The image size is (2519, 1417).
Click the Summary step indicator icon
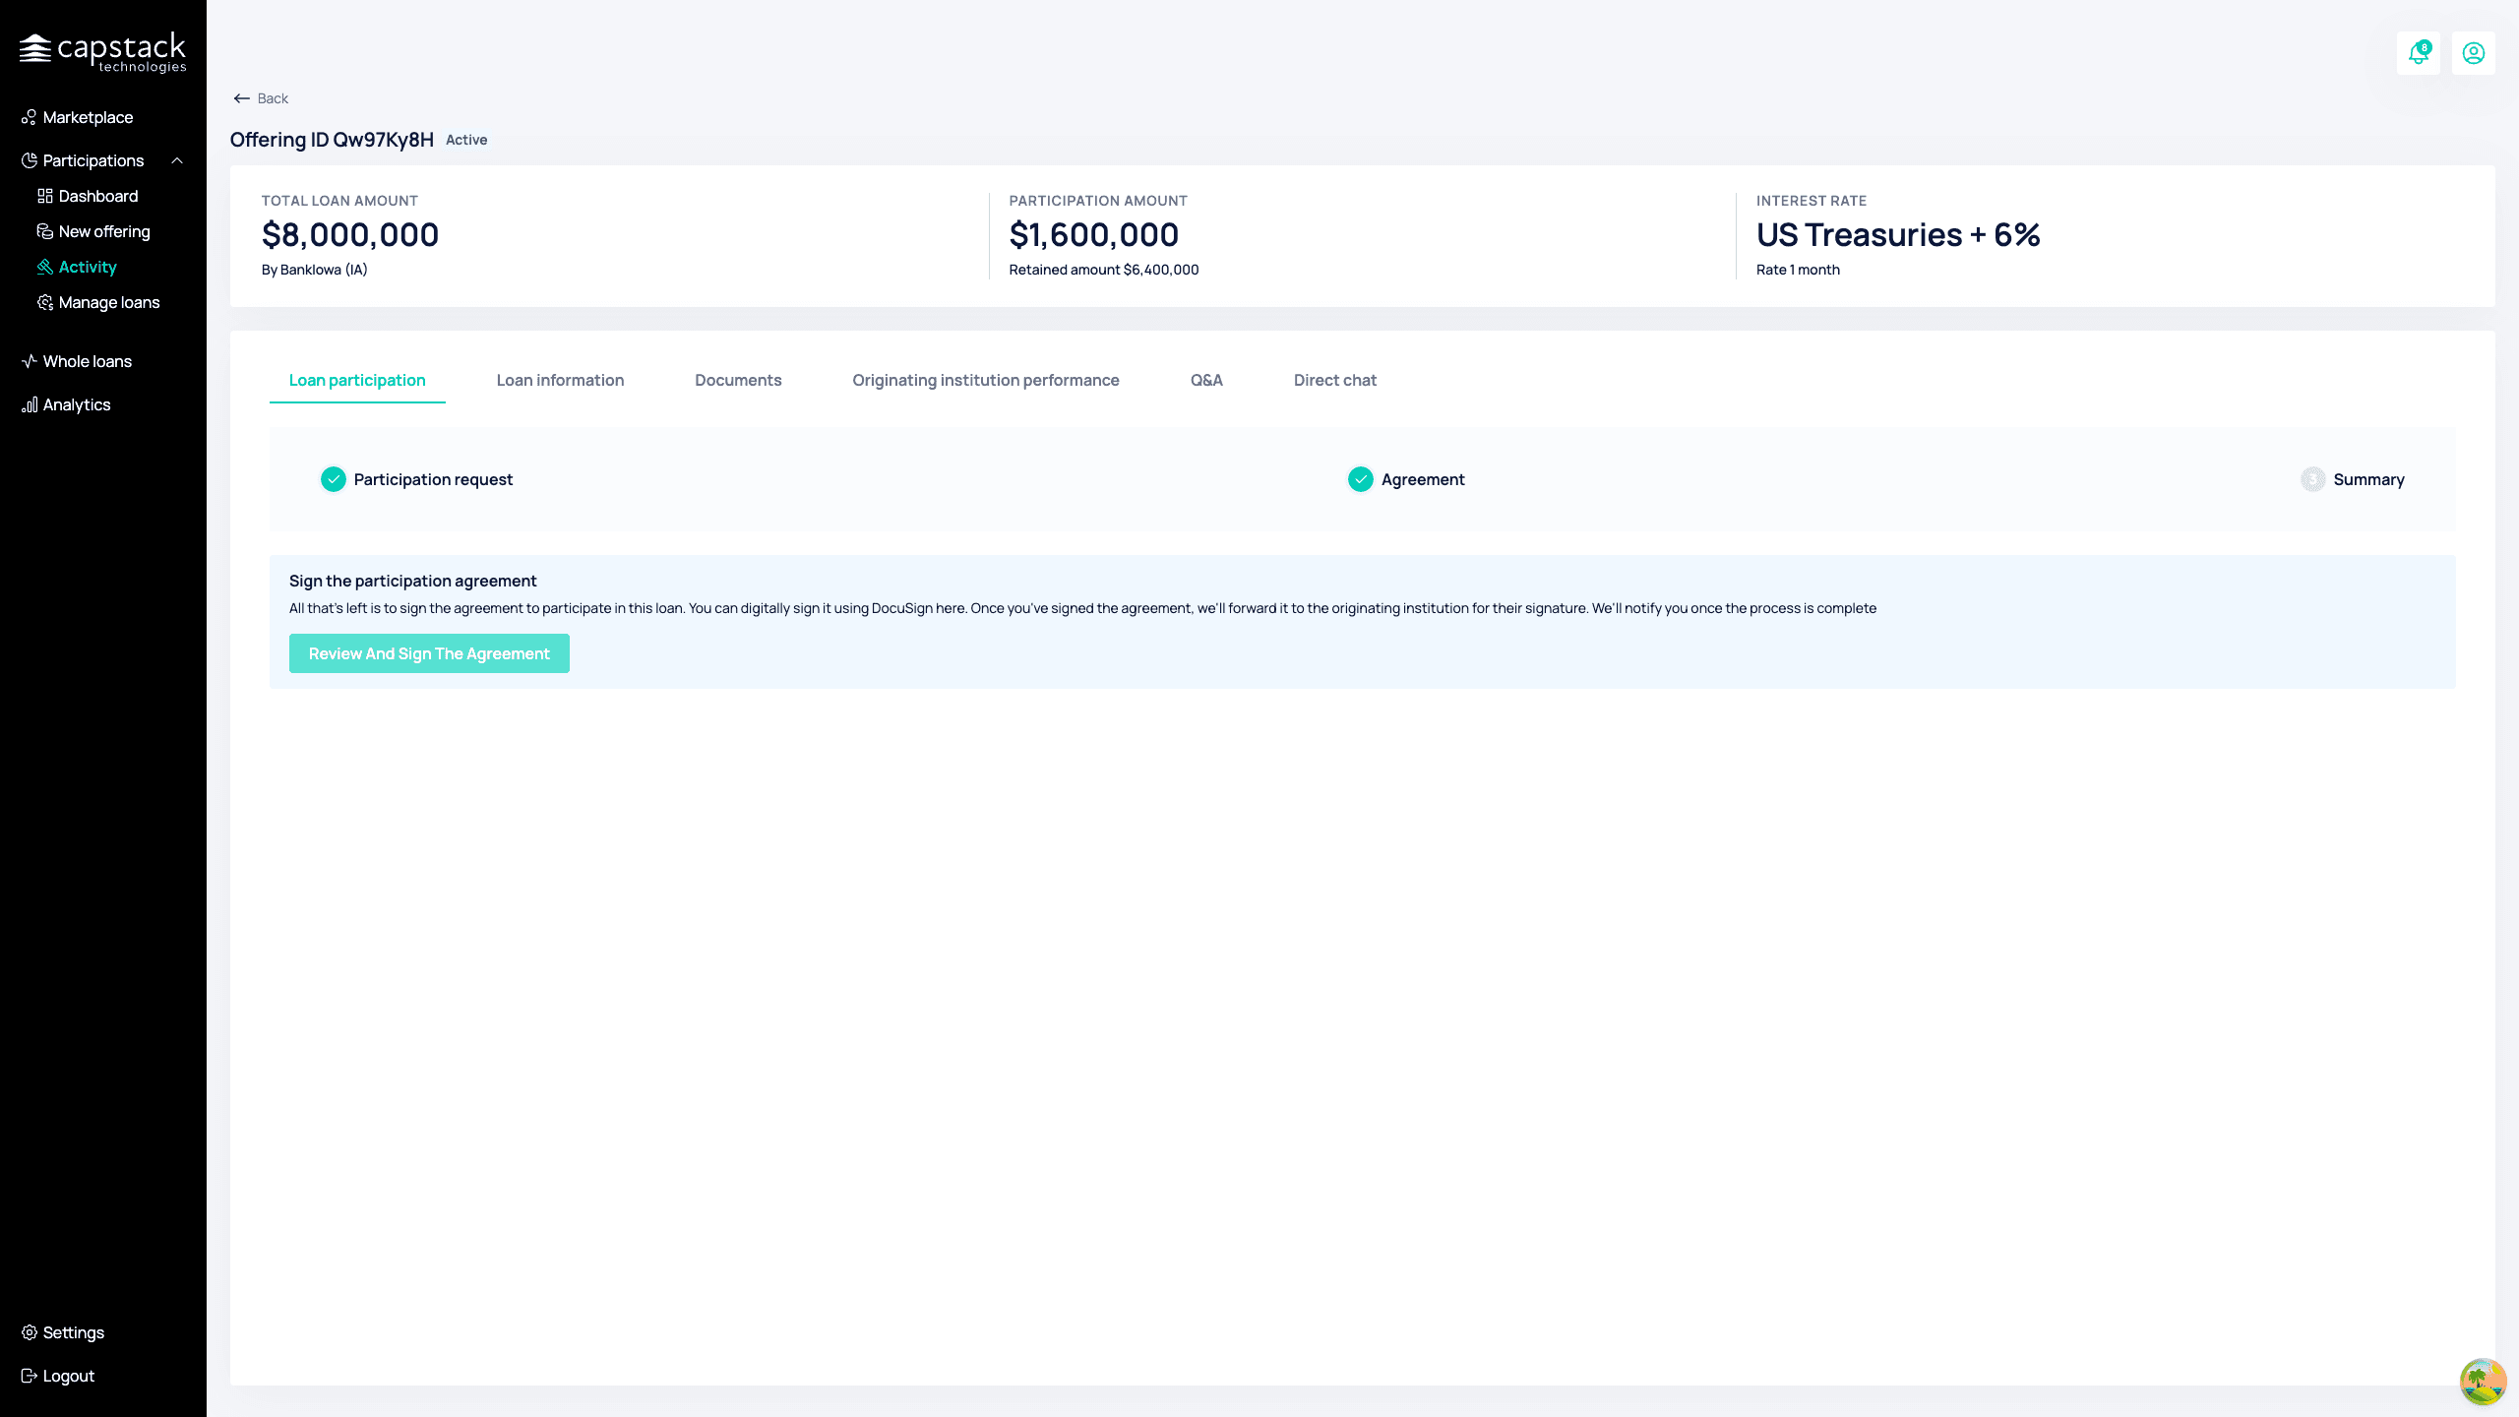point(2313,479)
